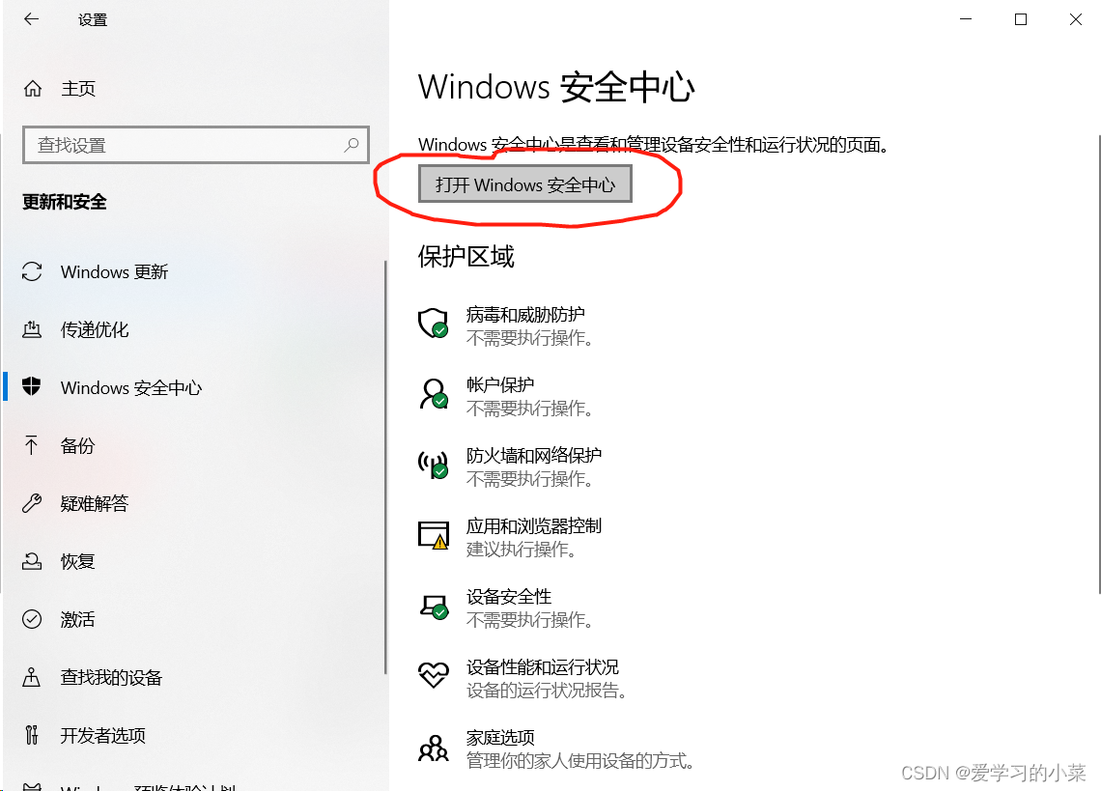
Task: Click the 设备性能和运行状况 heart icon
Action: (x=434, y=675)
